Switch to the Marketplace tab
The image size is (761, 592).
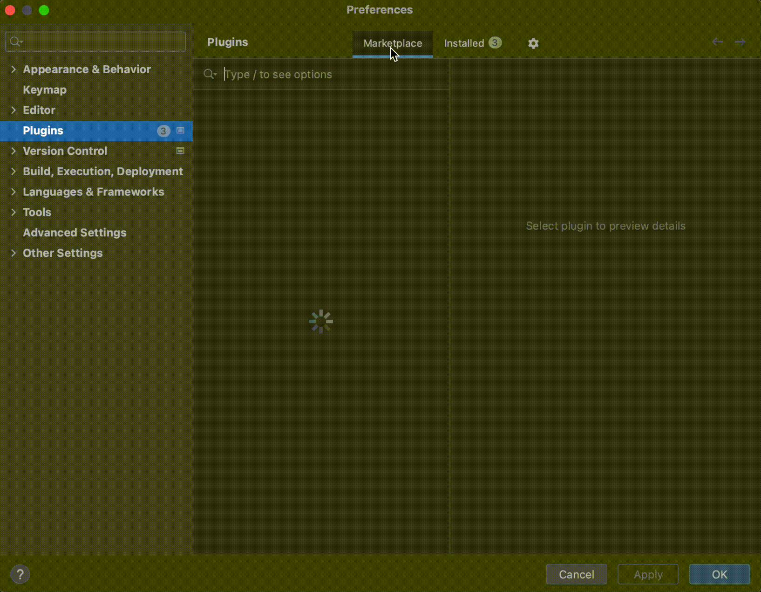point(393,43)
